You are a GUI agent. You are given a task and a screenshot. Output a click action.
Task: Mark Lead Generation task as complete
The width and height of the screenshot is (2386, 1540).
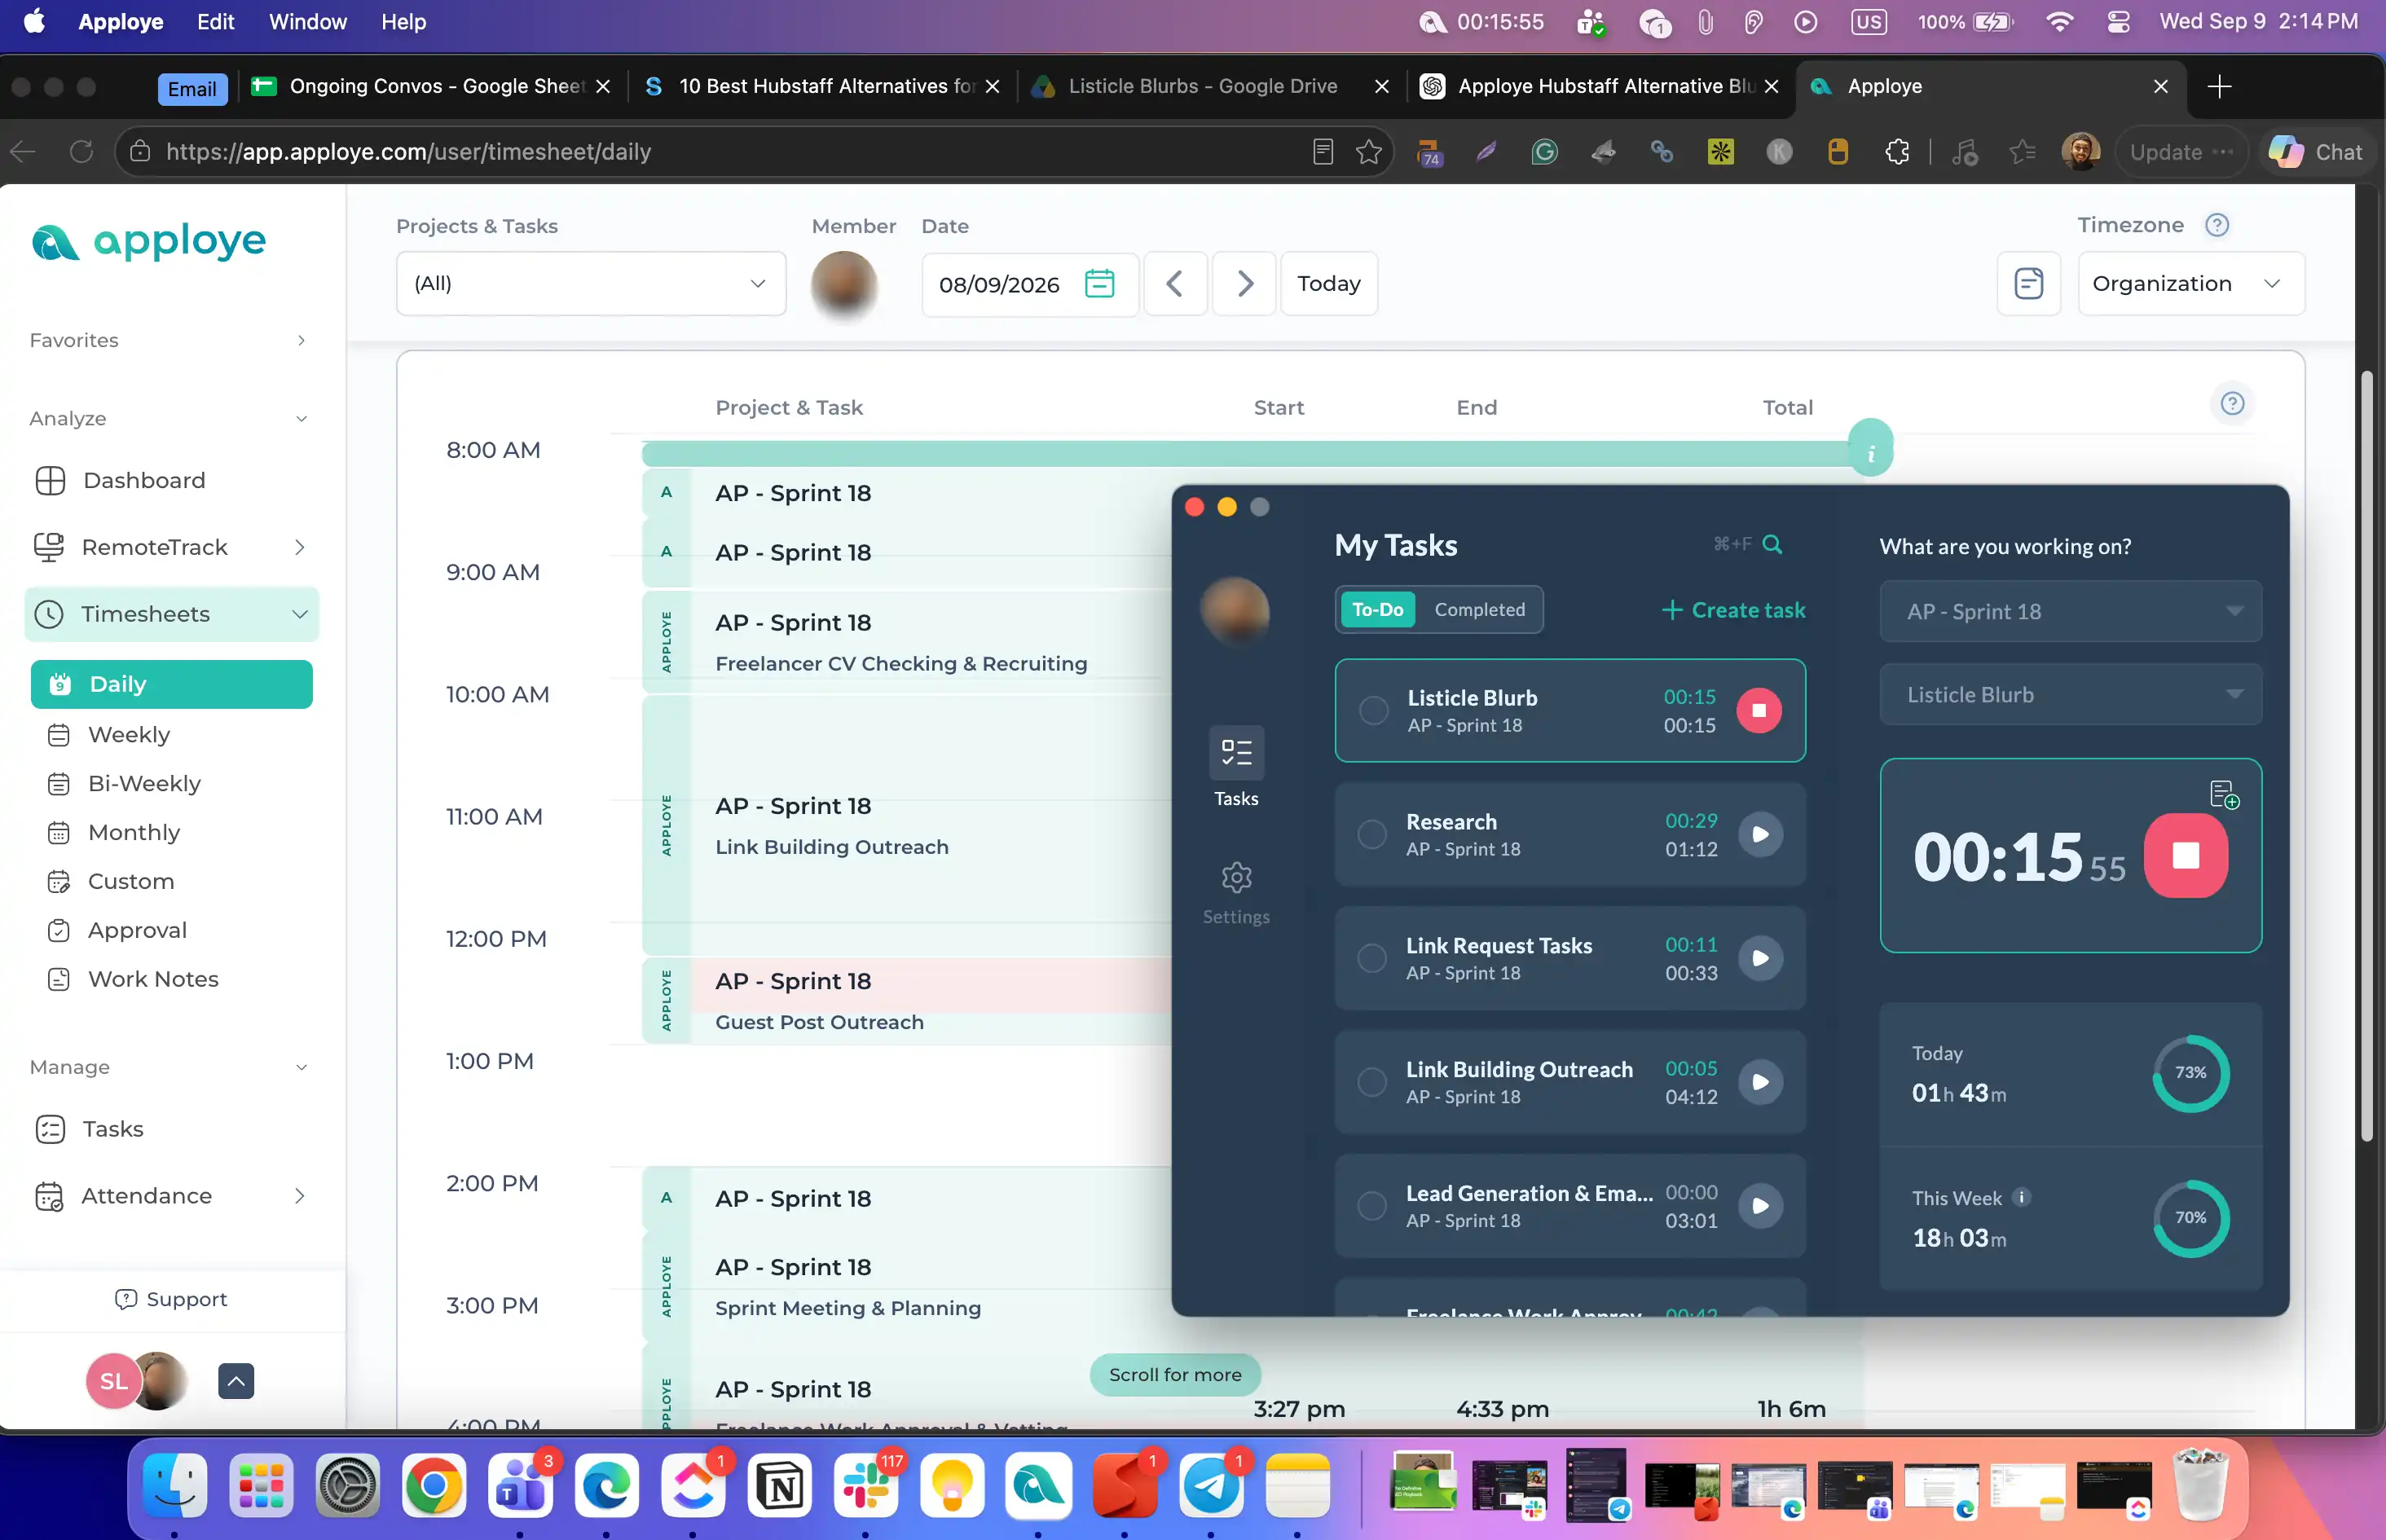[1372, 1207]
